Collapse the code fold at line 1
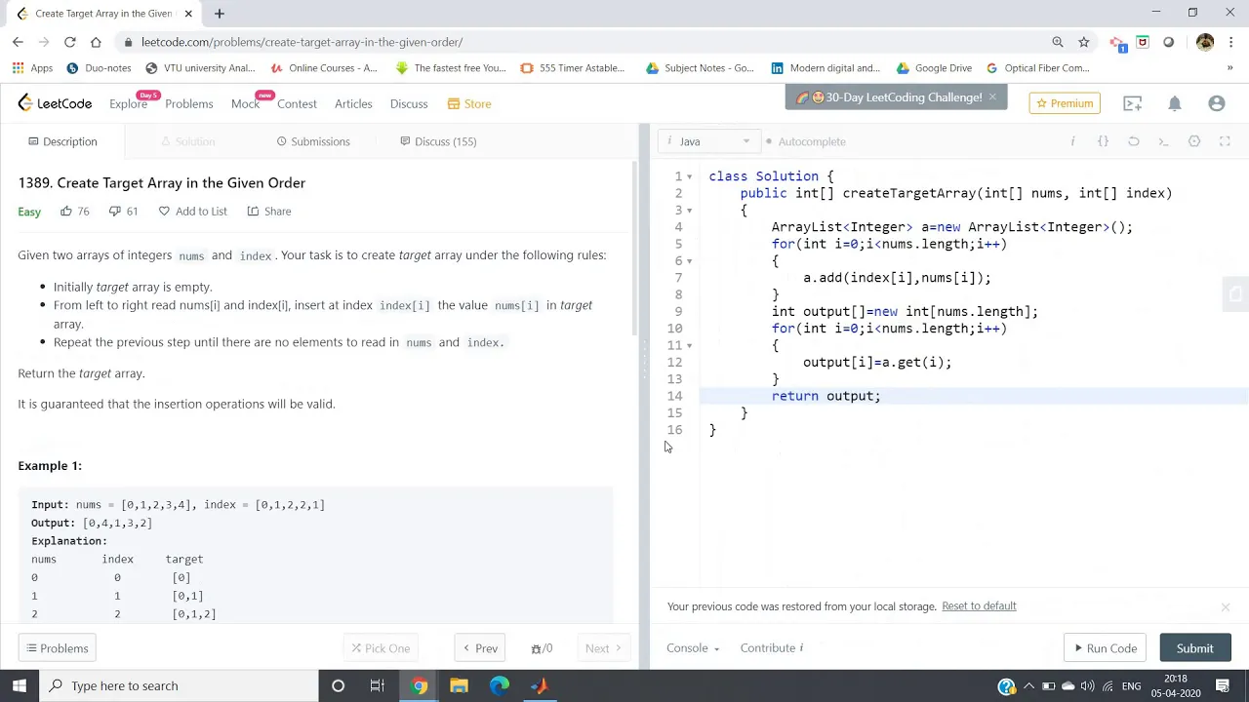The image size is (1249, 702). pyautogui.click(x=689, y=176)
